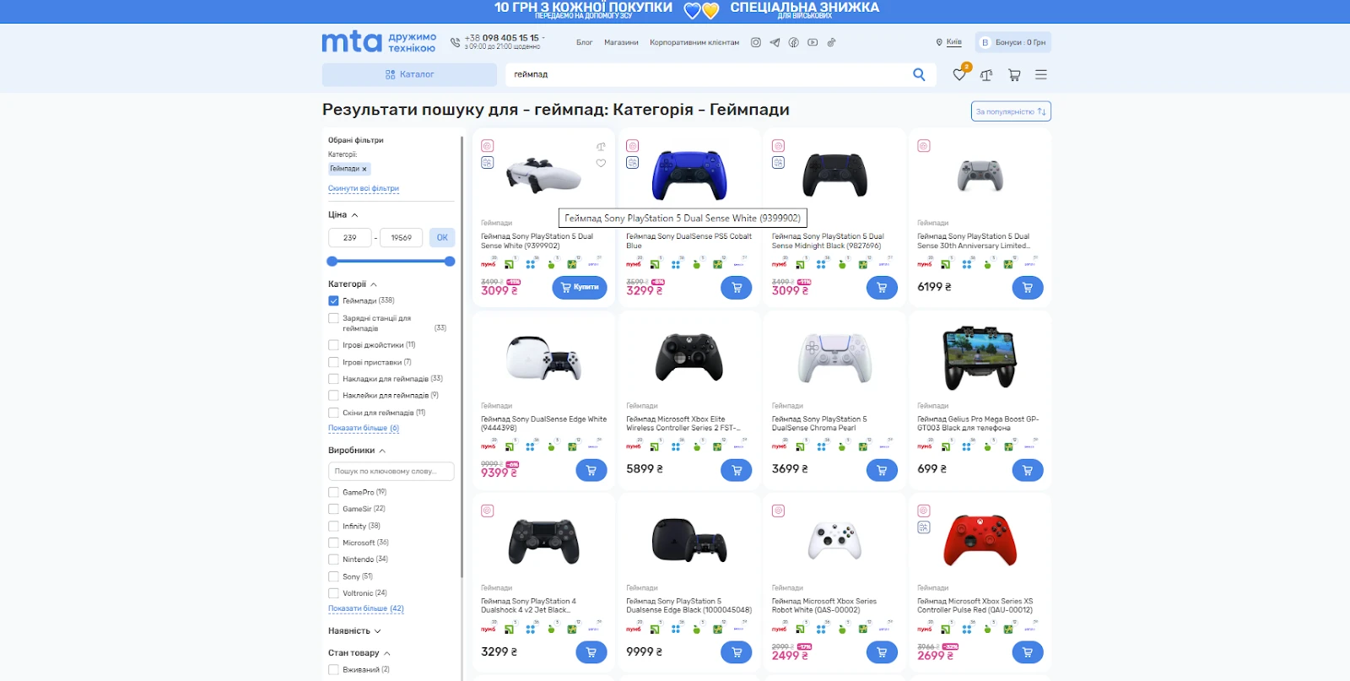Collapse the Виробники filter section

(x=357, y=451)
